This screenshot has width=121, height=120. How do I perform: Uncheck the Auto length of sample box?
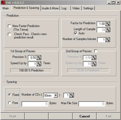pyautogui.click(x=76, y=33)
